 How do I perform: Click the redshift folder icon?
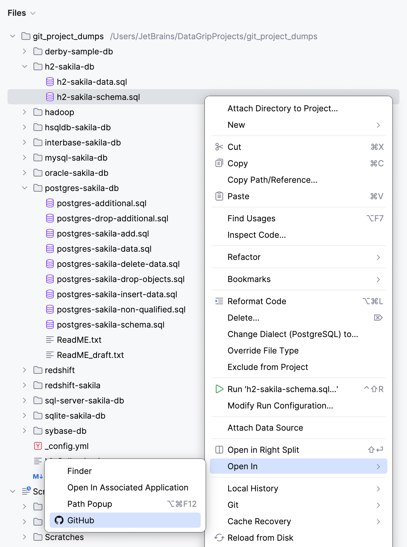(38, 370)
